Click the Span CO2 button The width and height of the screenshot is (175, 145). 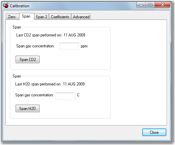[x=27, y=60]
